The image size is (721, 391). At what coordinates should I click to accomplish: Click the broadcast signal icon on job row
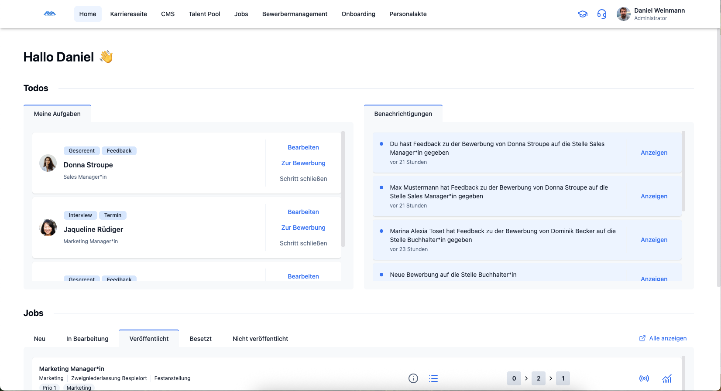[x=644, y=378]
